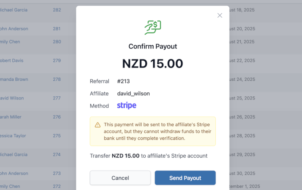
Task: Click the david_wilson affiliate name
Action: (134, 94)
